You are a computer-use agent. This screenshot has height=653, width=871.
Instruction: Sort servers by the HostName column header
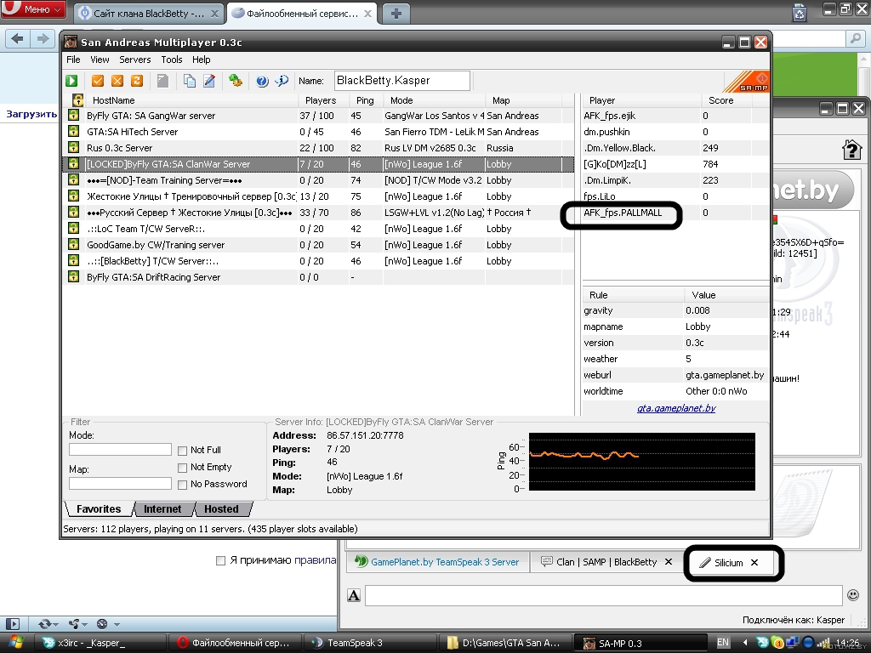[191, 100]
